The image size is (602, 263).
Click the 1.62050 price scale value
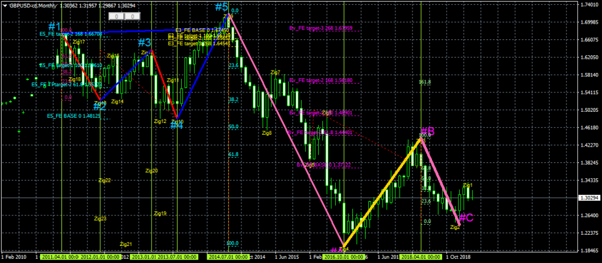590,58
